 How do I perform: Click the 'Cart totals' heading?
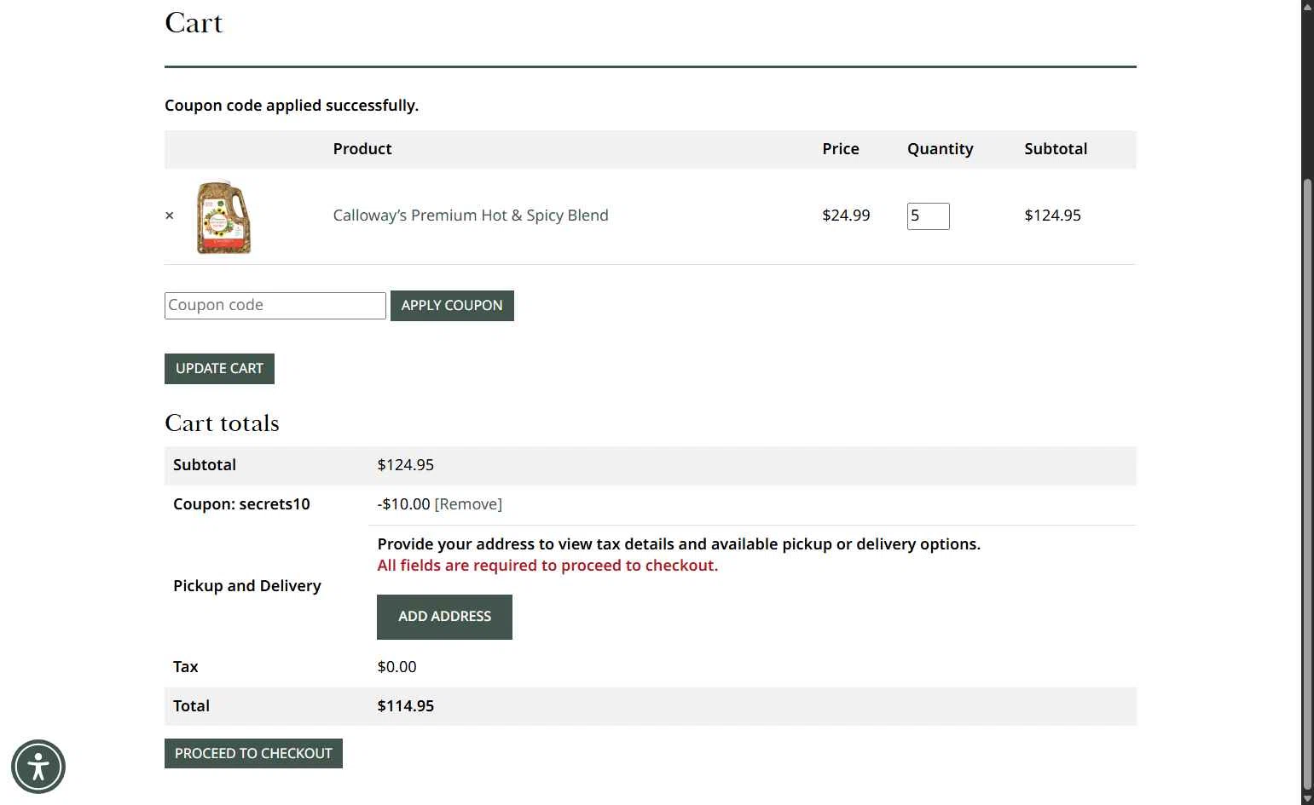pos(222,423)
